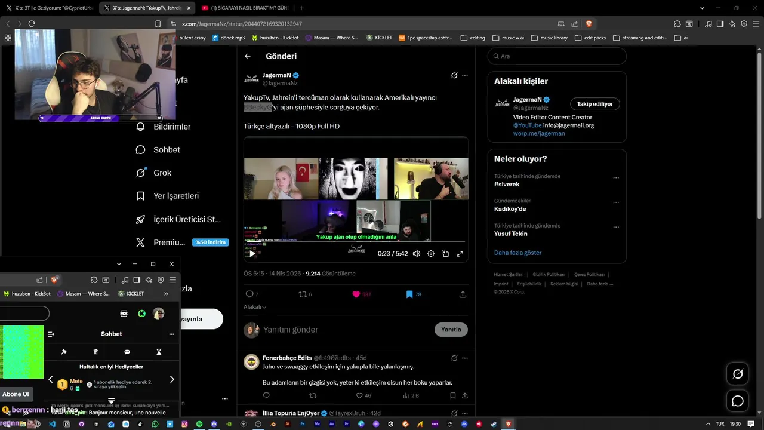Viewport: 764px width, 430px height.
Task: Open the extensions puzzle icon in main browser
Action: (677, 24)
